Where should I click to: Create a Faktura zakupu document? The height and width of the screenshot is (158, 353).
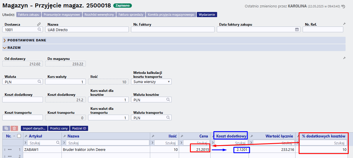click(29, 15)
